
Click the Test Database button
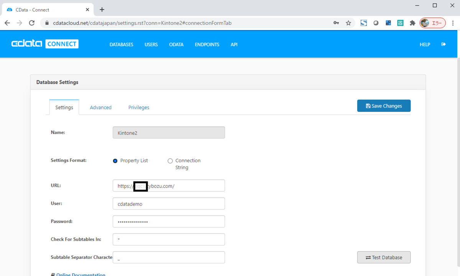point(384,257)
